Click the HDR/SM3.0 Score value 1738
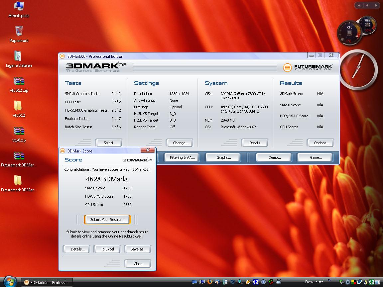 coord(128,196)
